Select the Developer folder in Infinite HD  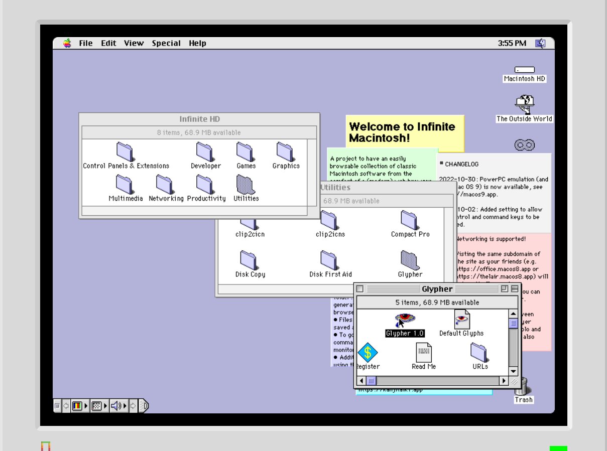[205, 152]
